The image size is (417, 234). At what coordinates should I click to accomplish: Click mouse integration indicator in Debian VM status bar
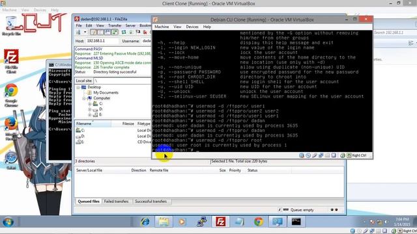point(343,155)
